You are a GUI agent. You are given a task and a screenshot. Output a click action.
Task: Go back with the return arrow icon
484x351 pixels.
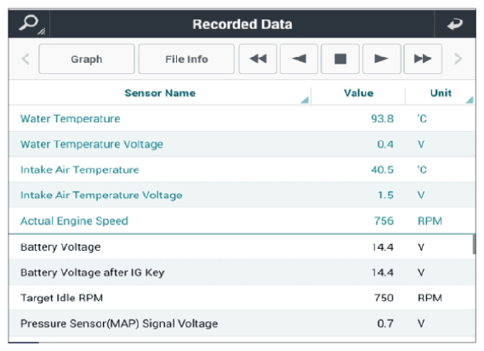click(455, 24)
